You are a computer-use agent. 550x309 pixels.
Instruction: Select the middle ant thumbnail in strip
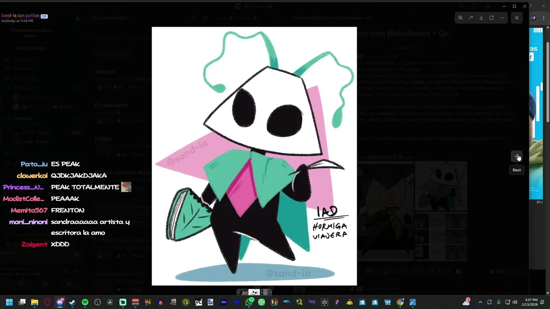(254, 292)
